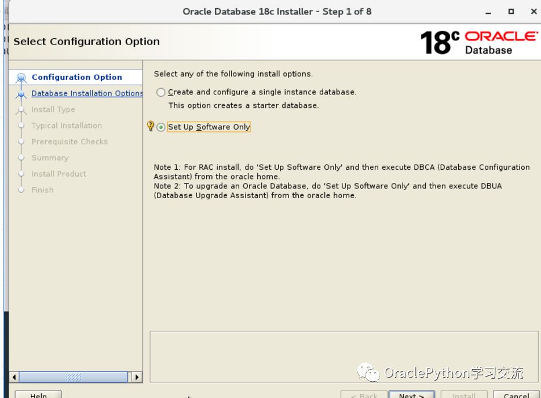This screenshot has height=398, width=541.
Task: Click the Install Type step in sidebar
Action: point(53,109)
